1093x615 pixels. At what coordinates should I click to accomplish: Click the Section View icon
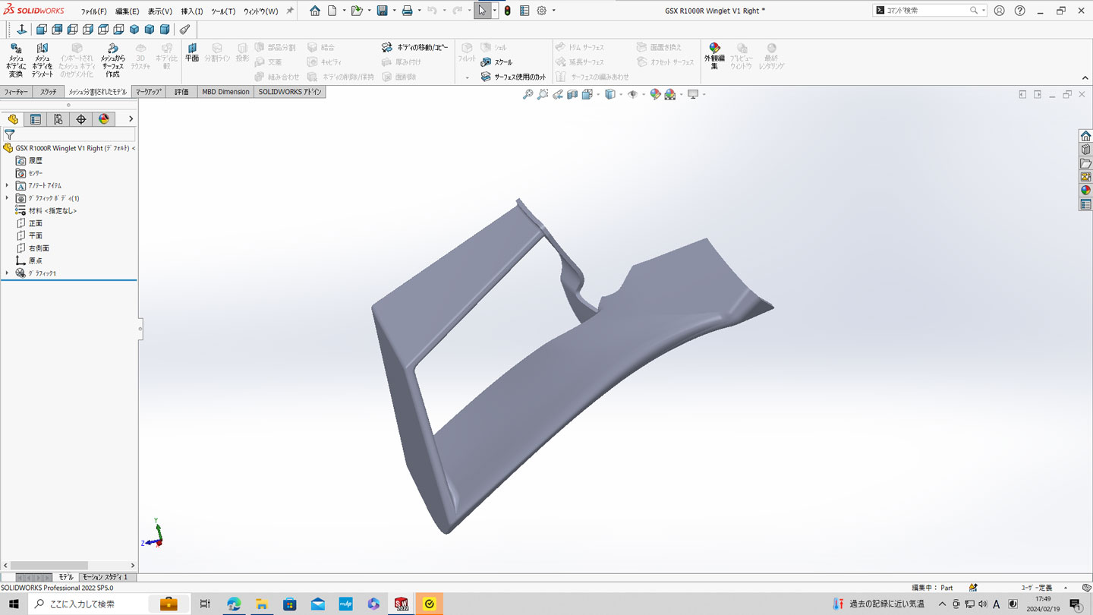[x=572, y=94]
